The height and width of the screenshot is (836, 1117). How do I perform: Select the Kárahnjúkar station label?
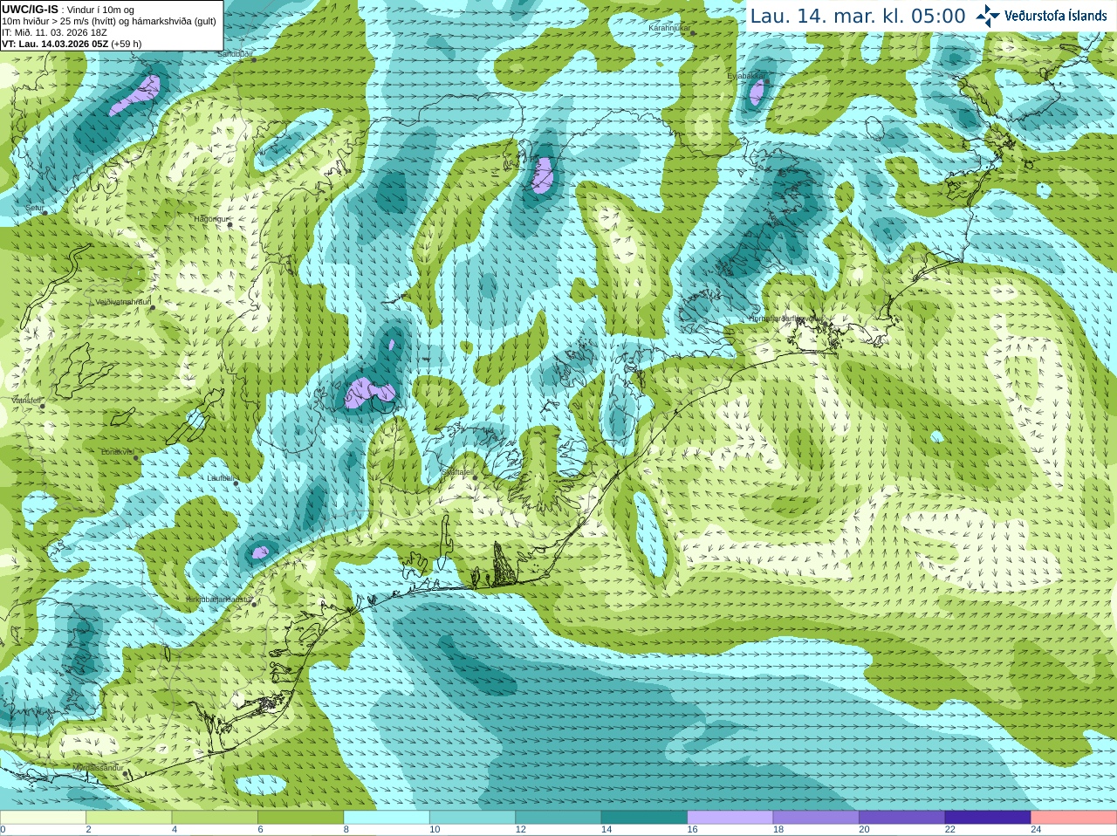pyautogui.click(x=669, y=28)
